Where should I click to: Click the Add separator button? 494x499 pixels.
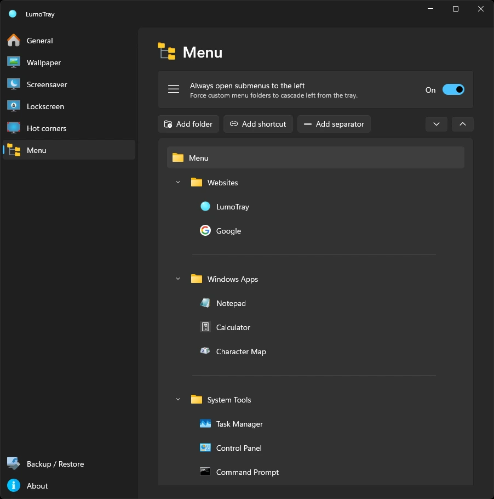coord(334,124)
